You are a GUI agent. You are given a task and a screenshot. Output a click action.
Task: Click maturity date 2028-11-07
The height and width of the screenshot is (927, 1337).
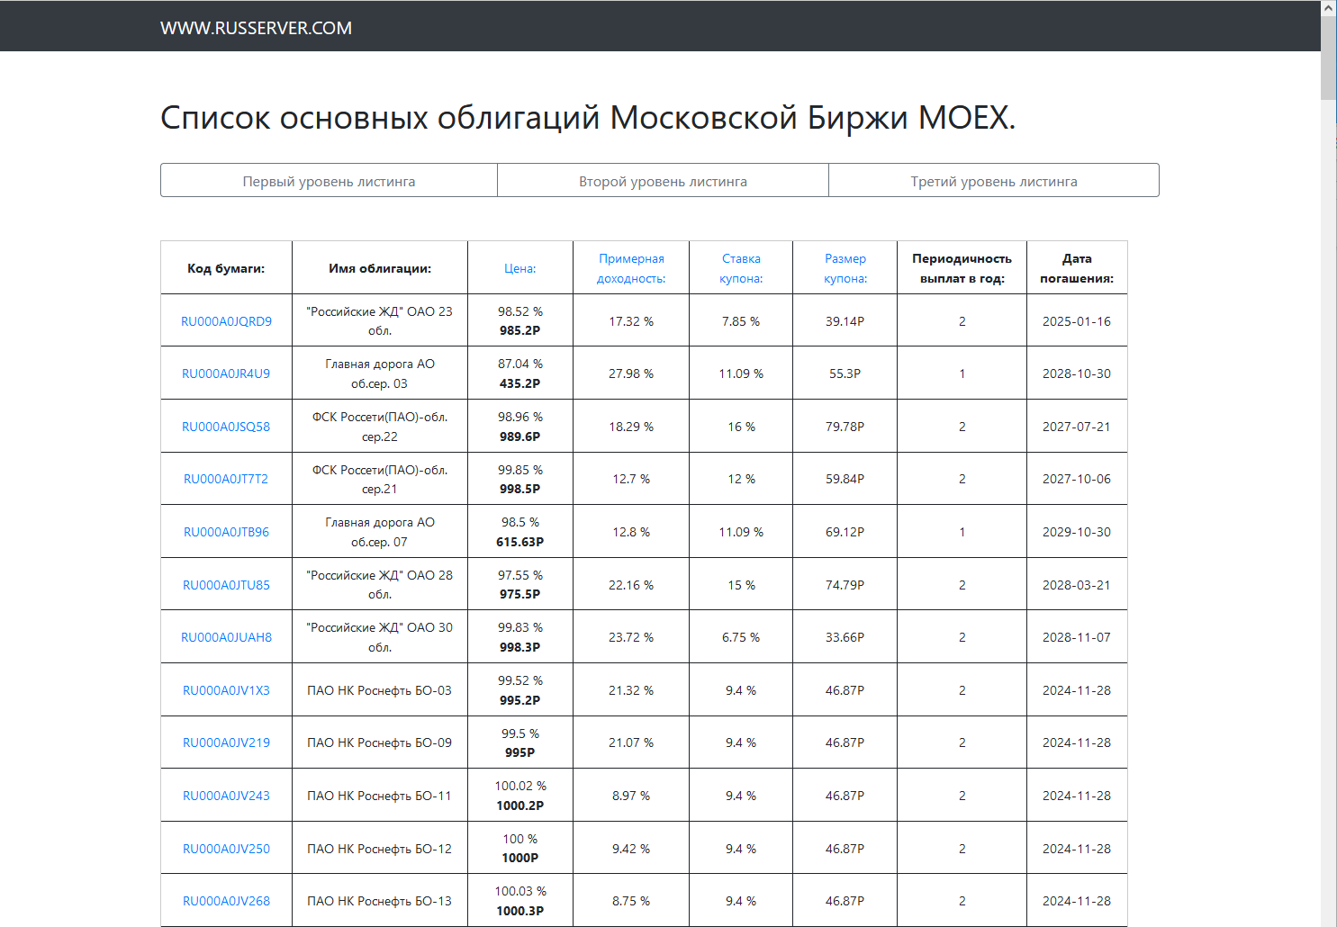coord(1077,637)
